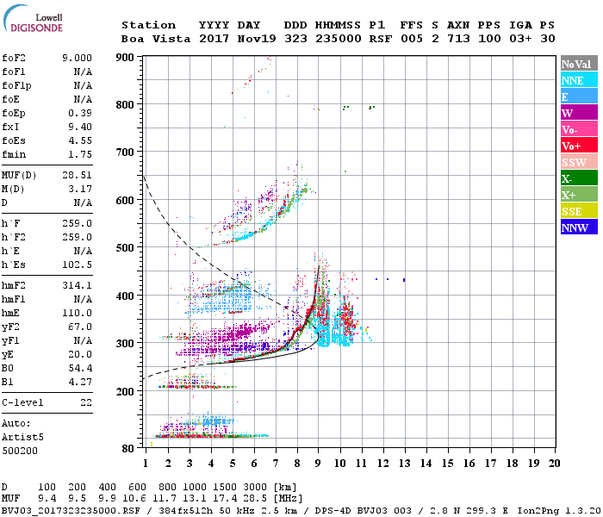Select the W purple legend swatch
Viewport: 603px width, 517px height.
(x=579, y=113)
